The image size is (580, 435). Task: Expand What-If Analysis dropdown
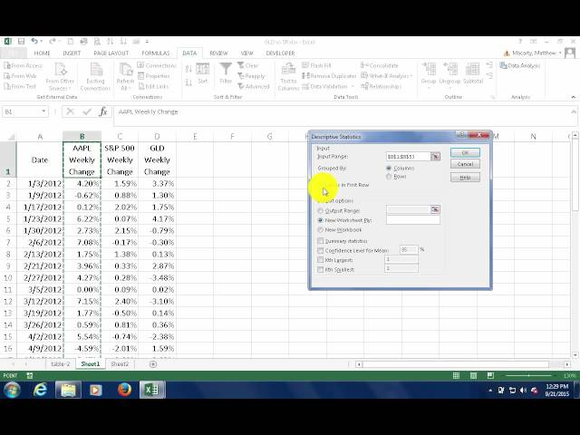click(387, 76)
